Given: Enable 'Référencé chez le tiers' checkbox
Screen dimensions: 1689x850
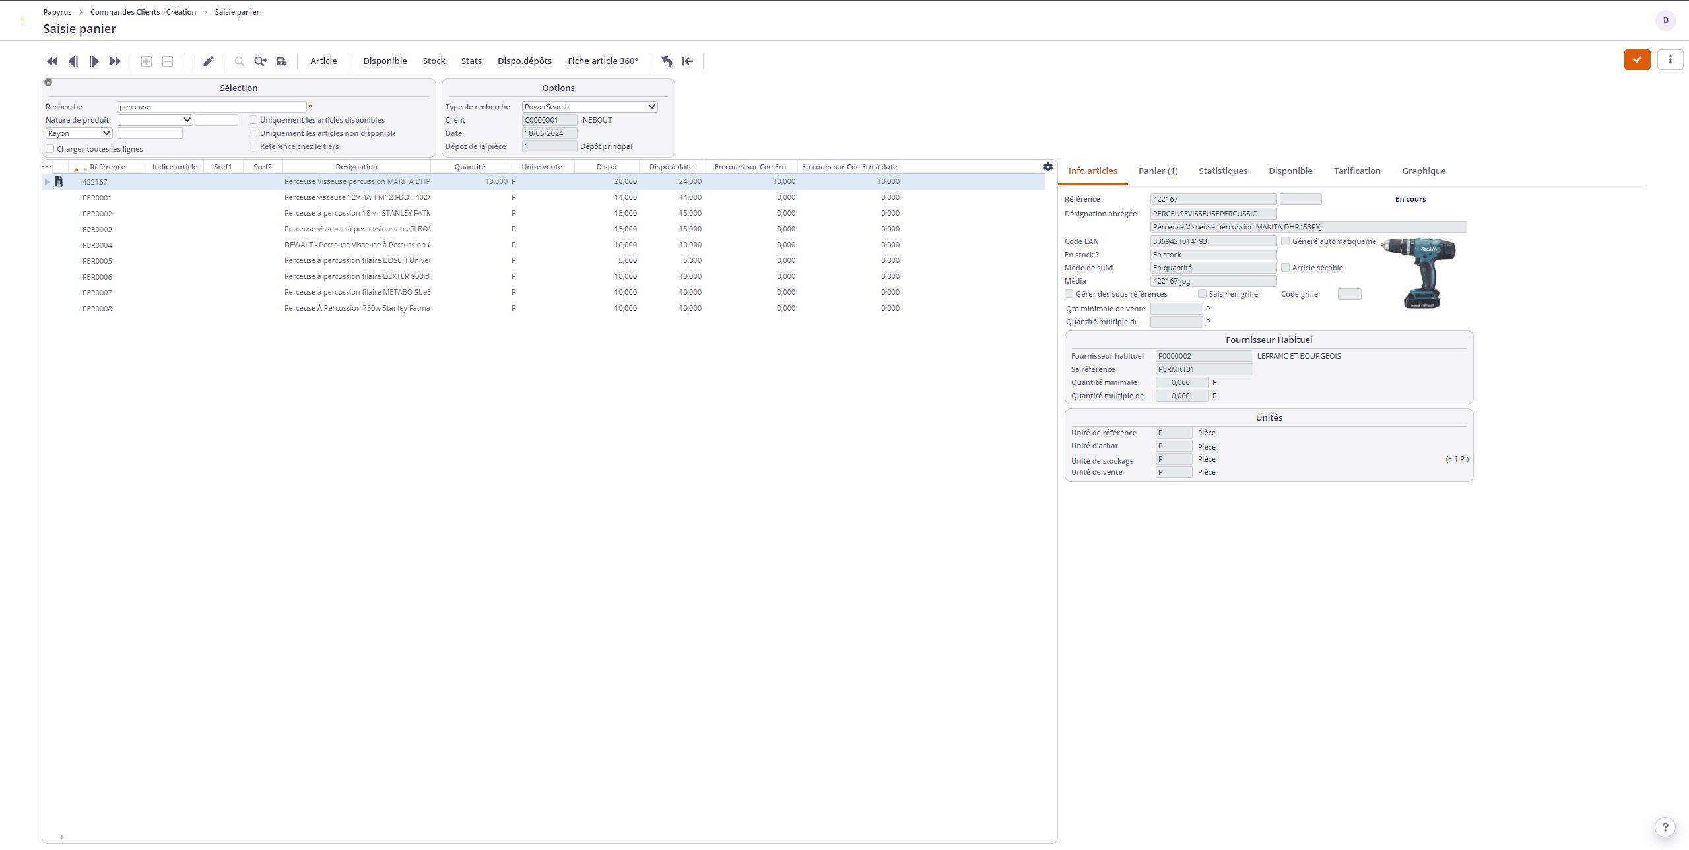Looking at the screenshot, I should coord(251,146).
